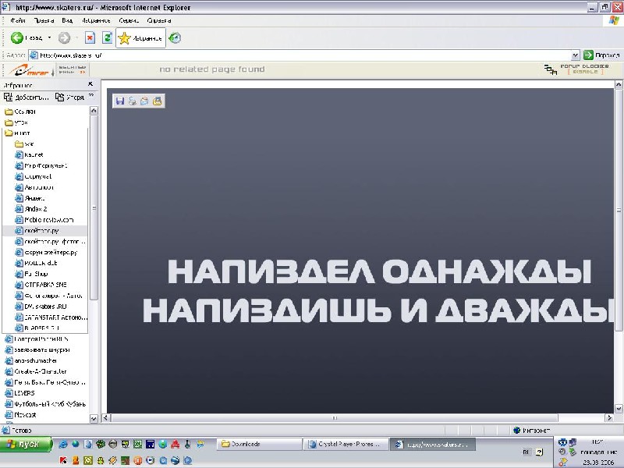This screenshot has height=468, width=624.
Task: Print the image via the printer icon
Action: 132,101
